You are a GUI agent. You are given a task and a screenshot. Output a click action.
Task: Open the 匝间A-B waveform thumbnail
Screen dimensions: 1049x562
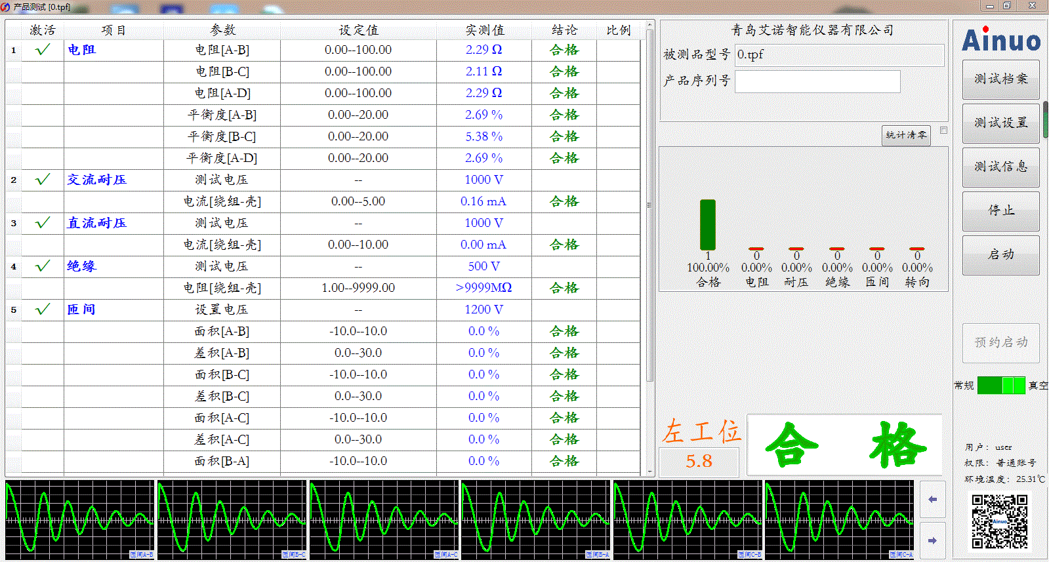(x=79, y=519)
